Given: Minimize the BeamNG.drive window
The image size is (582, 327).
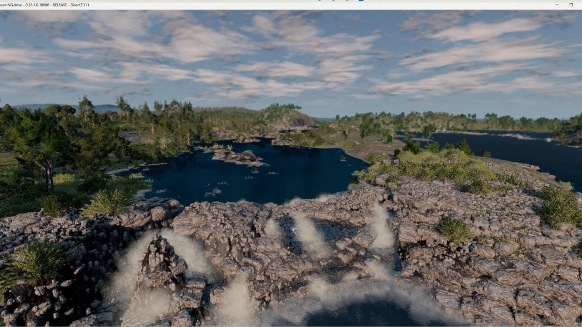Looking at the screenshot, I should click(557, 5).
